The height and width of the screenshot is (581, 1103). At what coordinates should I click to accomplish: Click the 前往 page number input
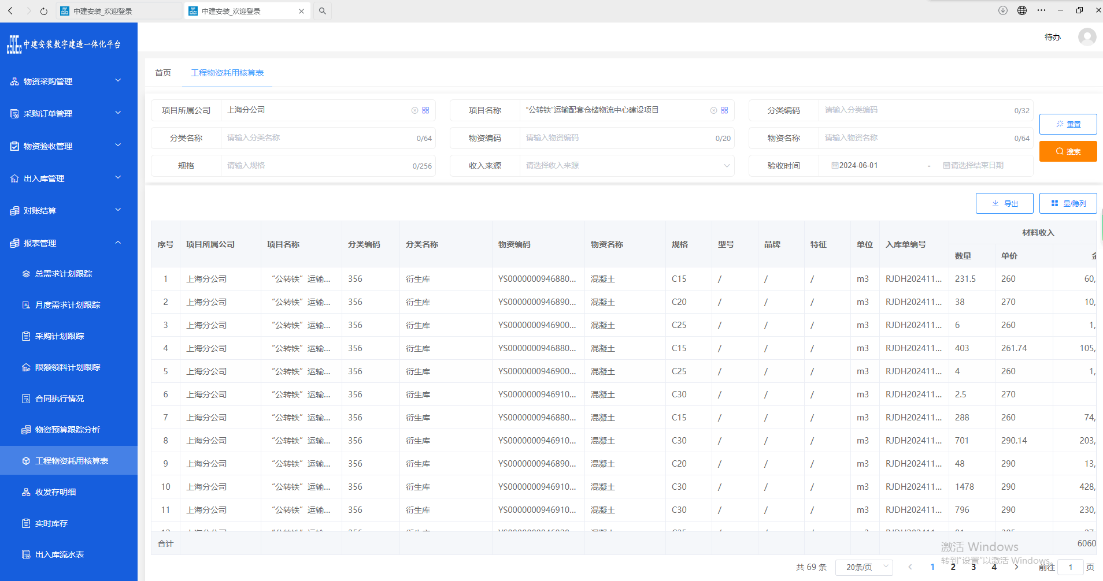coord(1071,567)
